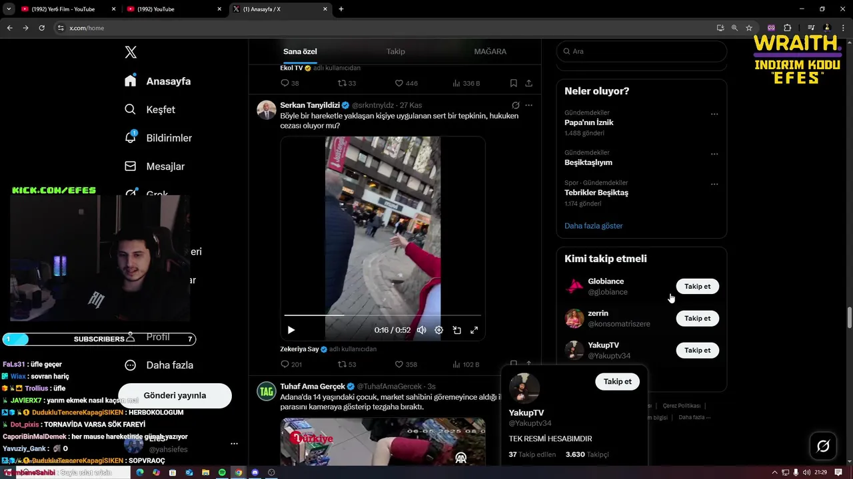The width and height of the screenshot is (853, 479).
Task: Open the X logo home link
Action: click(x=131, y=53)
